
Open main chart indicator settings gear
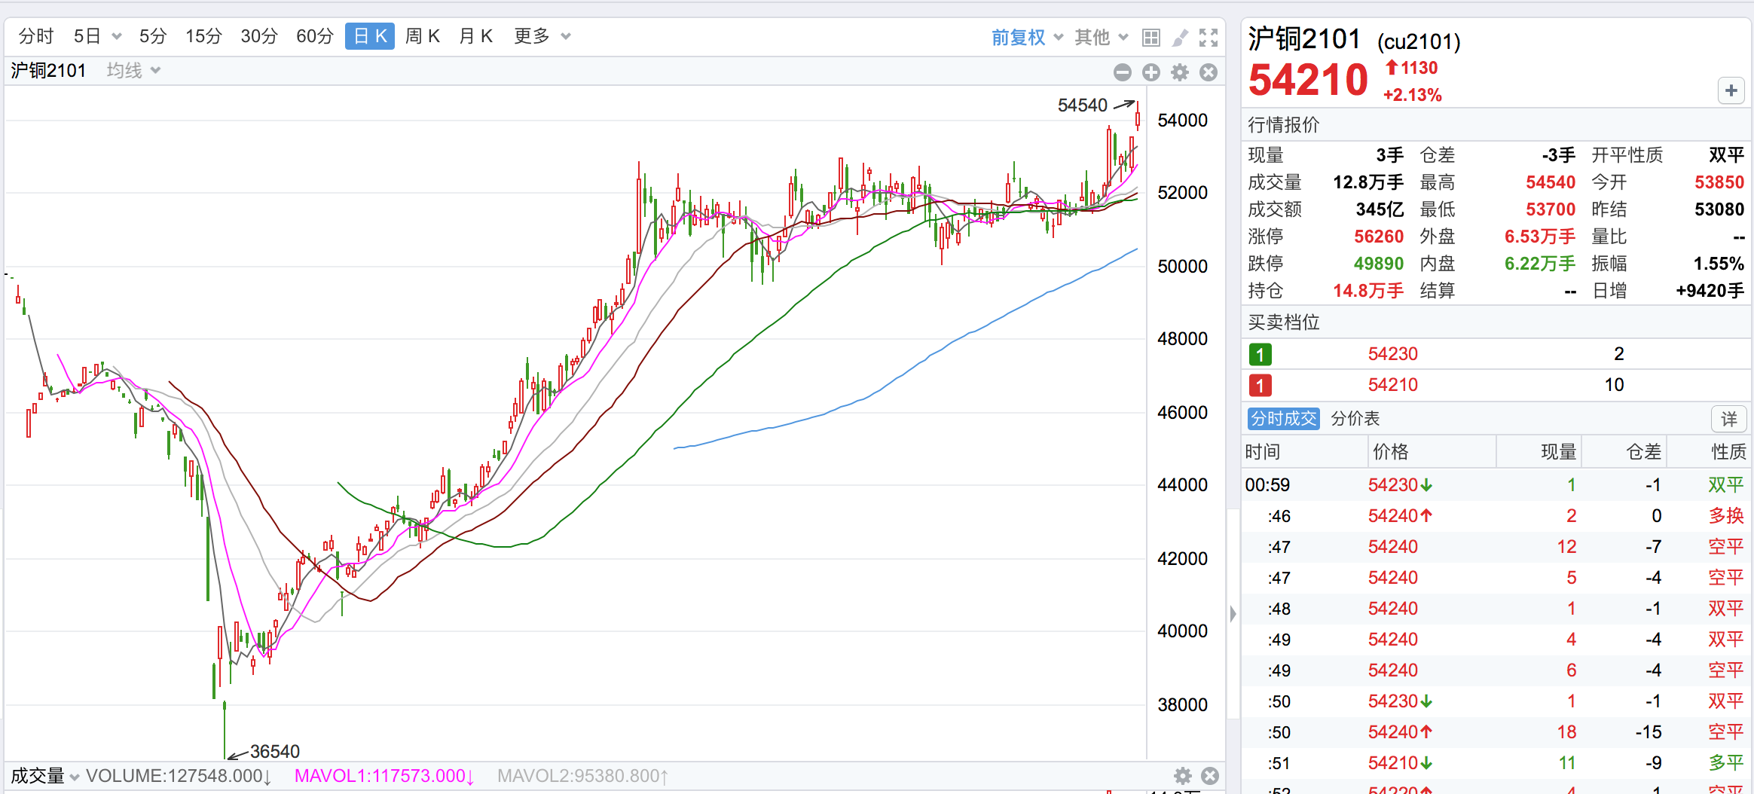pyautogui.click(x=1180, y=72)
